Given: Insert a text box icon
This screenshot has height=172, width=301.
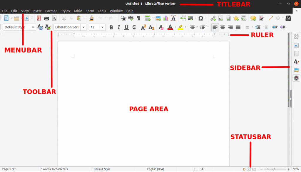Looking at the screenshot, I should coord(173,18).
